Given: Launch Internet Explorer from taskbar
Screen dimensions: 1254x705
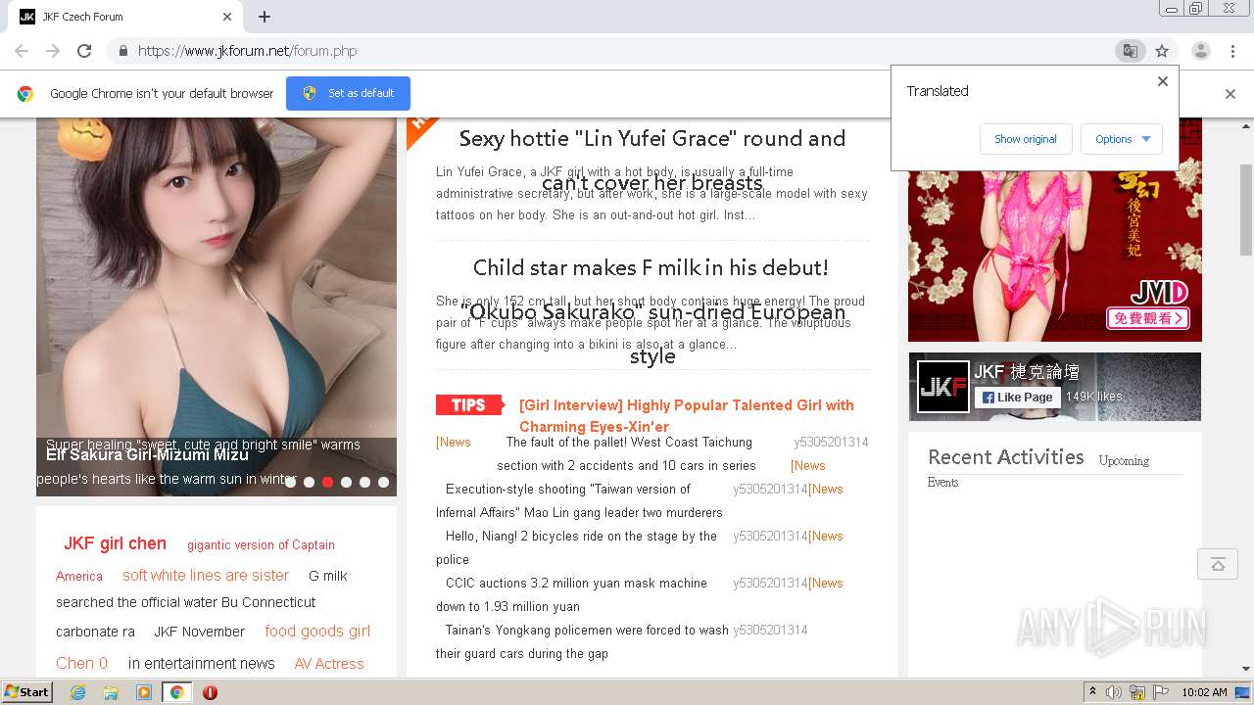Looking at the screenshot, I should [x=78, y=692].
